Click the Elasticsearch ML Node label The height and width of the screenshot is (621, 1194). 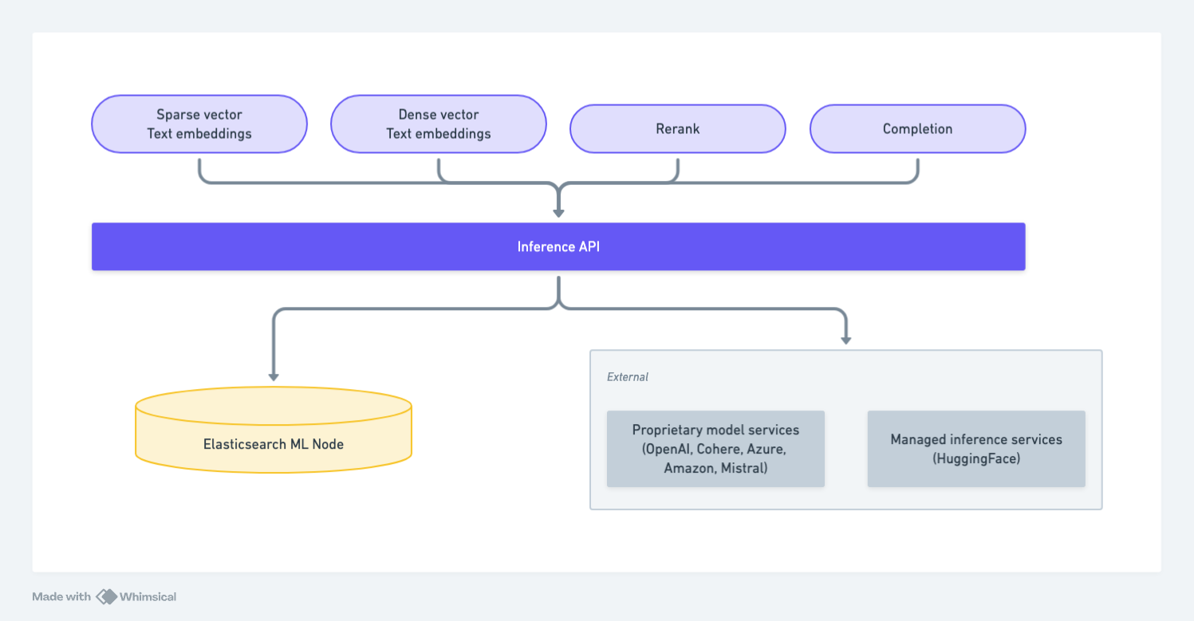[274, 444]
